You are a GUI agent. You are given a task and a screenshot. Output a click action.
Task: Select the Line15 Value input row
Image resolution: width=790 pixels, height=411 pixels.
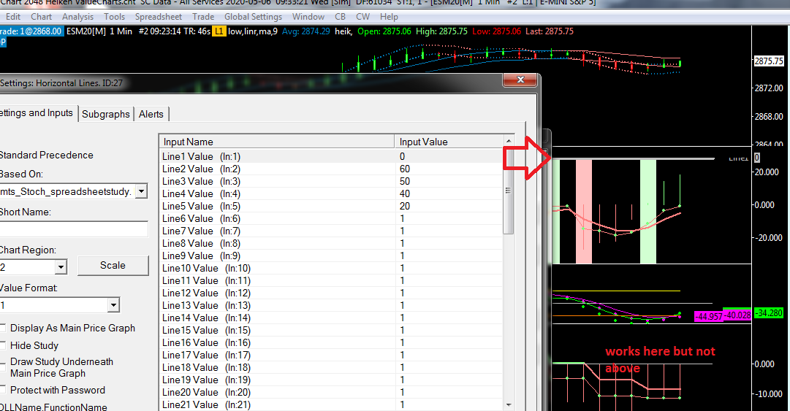click(331, 330)
